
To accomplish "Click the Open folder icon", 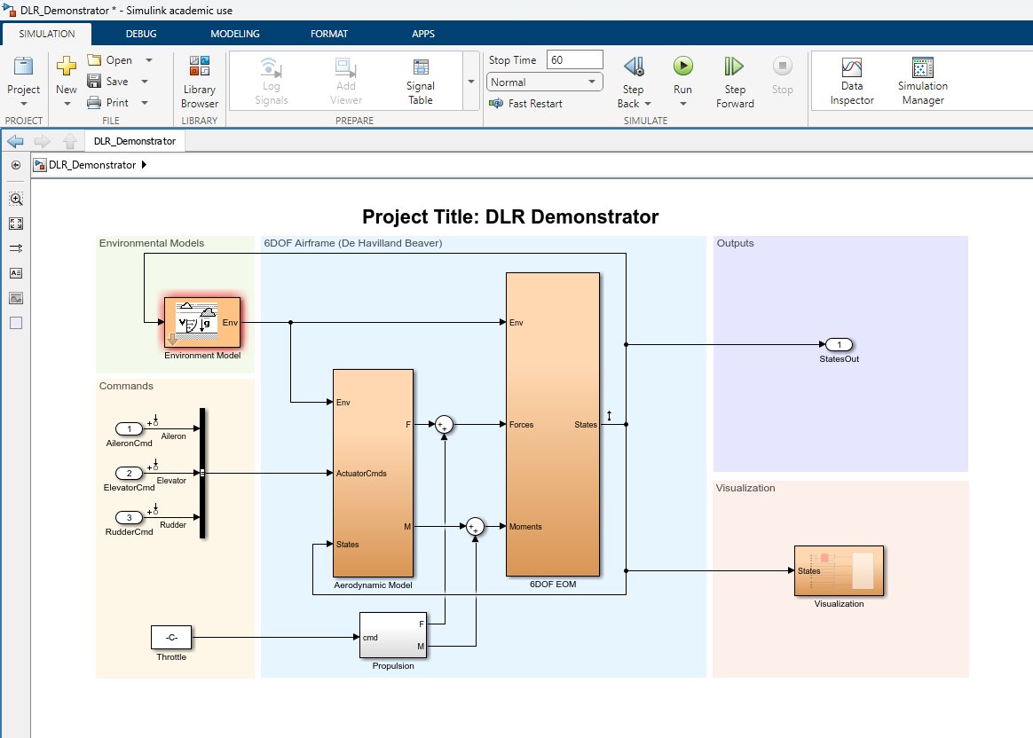I will 94,60.
